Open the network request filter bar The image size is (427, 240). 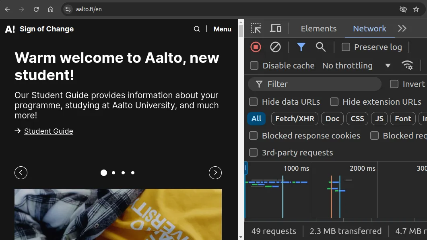coord(301,47)
